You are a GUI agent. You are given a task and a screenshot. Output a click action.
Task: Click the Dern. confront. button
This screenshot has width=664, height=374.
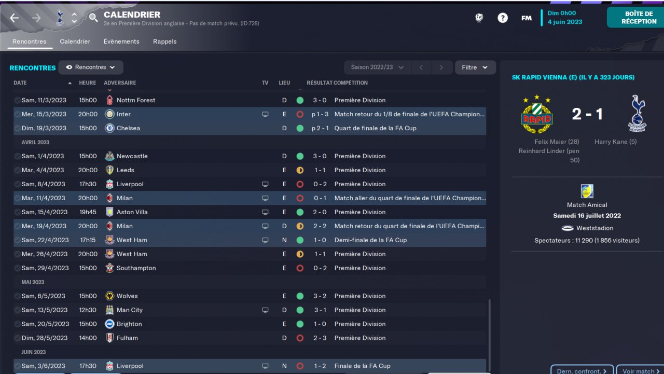tap(582, 370)
